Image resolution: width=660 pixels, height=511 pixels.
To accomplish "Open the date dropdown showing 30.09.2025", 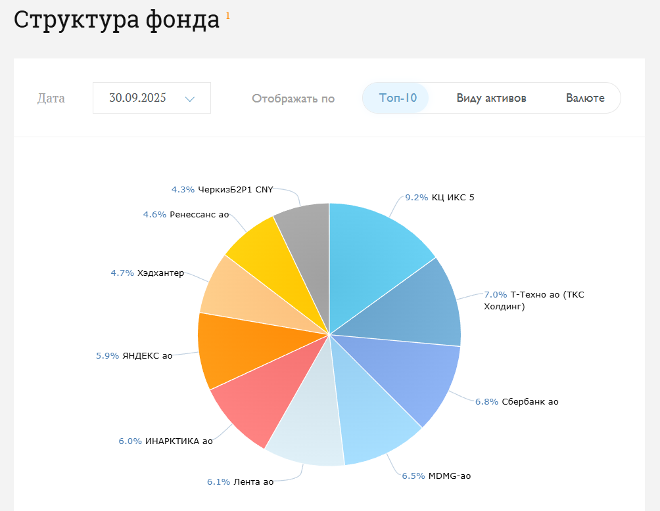I will [152, 98].
